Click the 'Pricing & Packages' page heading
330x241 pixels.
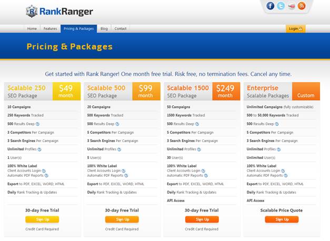69,47
